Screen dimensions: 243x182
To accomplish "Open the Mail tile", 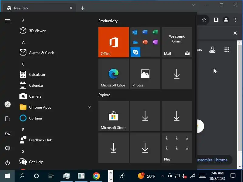I will point(177,42).
